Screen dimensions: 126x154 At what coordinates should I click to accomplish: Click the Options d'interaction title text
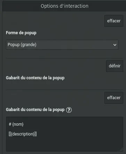coord(64,6)
